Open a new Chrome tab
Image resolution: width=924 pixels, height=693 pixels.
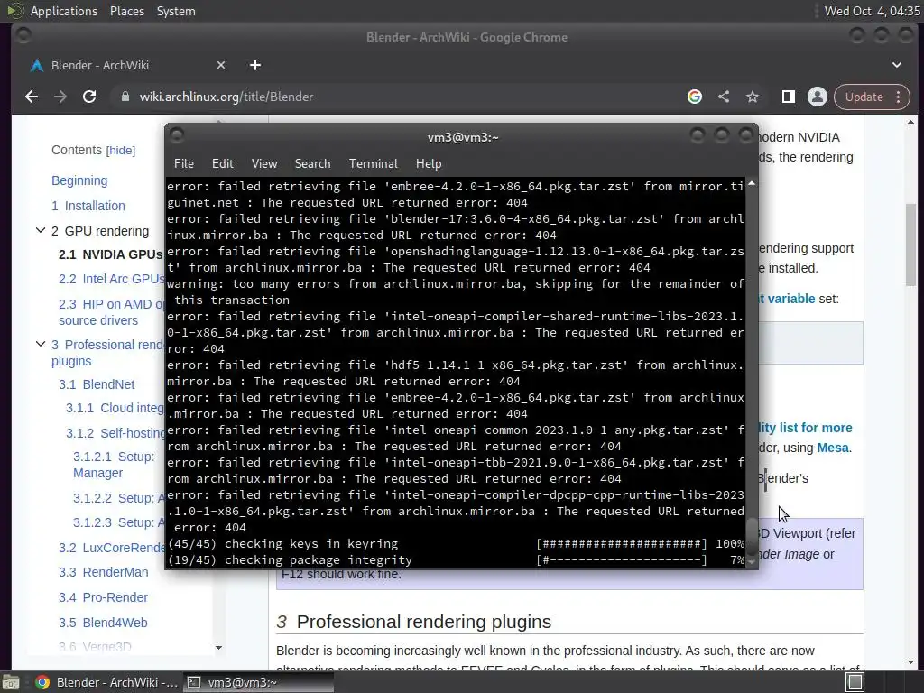click(x=255, y=65)
